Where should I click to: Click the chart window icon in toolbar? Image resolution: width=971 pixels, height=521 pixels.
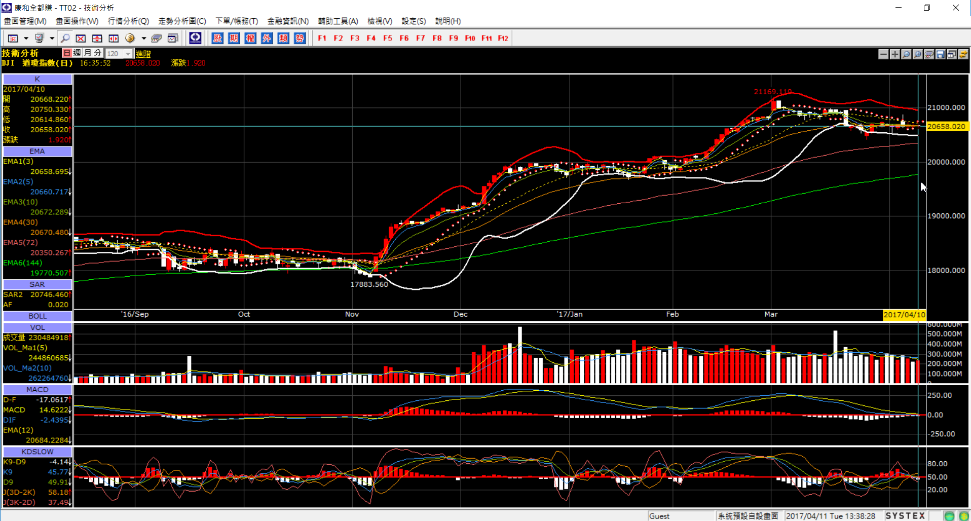click(173, 39)
